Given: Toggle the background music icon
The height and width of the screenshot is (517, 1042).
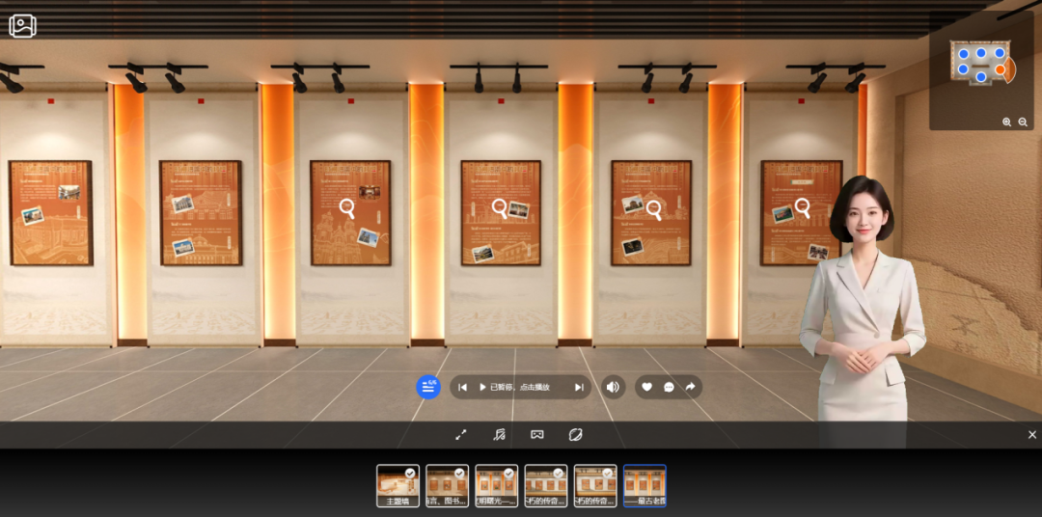Looking at the screenshot, I should 499,435.
